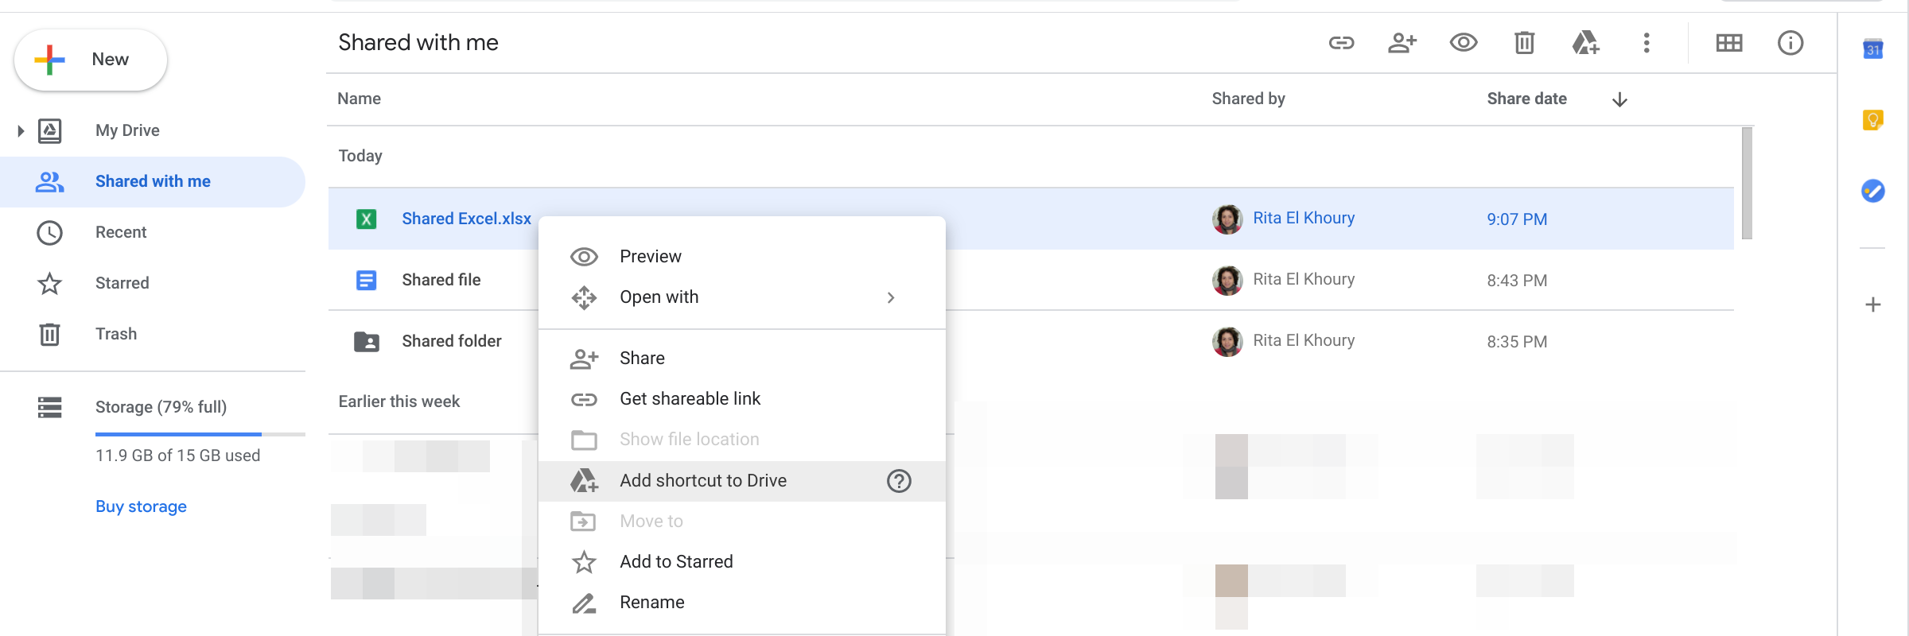
Task: Open Recent in the sidebar
Action: point(121,232)
